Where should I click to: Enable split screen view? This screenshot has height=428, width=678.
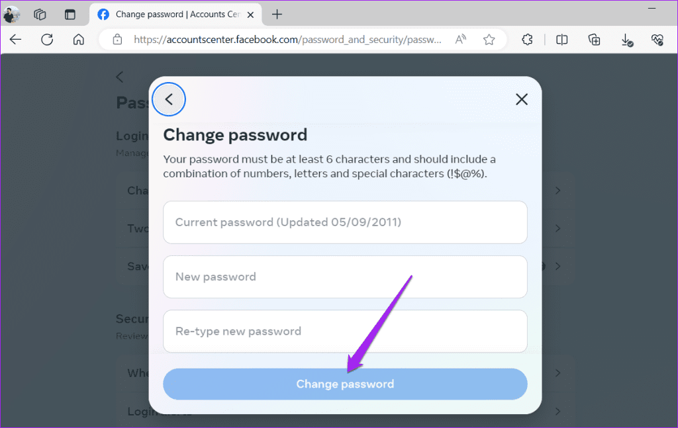point(561,40)
